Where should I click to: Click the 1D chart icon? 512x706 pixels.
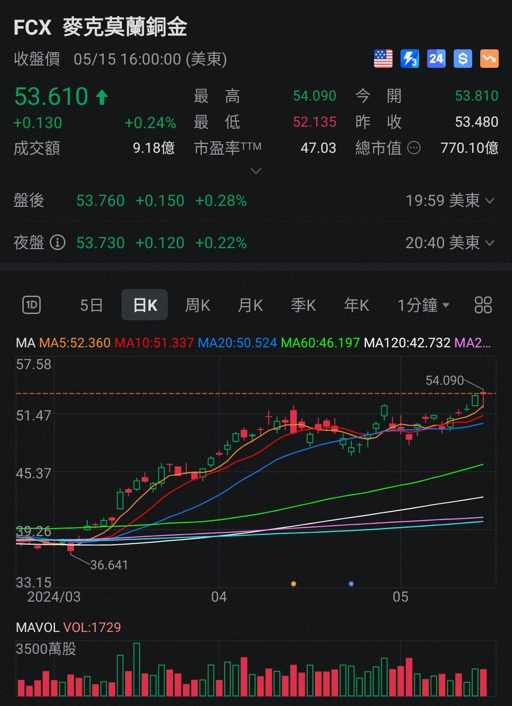pyautogui.click(x=32, y=305)
